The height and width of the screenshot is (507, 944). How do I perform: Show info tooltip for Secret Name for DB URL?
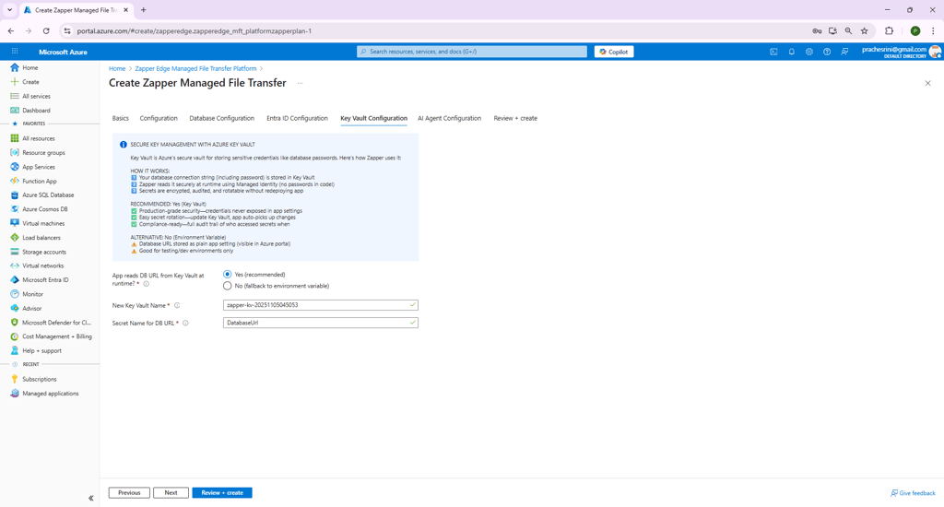click(185, 324)
